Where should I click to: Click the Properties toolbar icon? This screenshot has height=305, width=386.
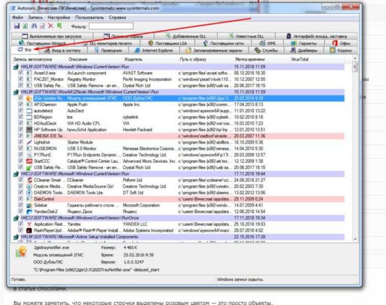(43, 26)
